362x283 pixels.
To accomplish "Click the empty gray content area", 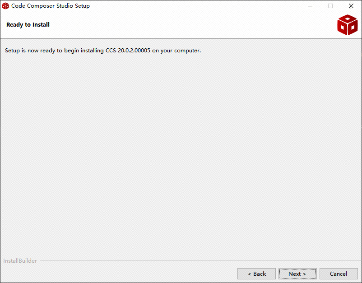I will pyautogui.click(x=181, y=155).
